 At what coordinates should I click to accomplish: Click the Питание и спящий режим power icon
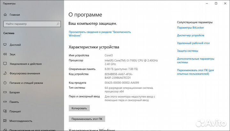pyautogui.click(x=5, y=83)
